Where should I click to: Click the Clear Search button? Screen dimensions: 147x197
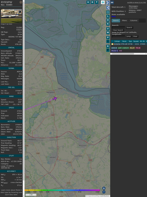118,30
